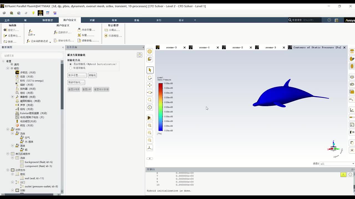Switch to the scene-1 graphics tab

pos(204,48)
